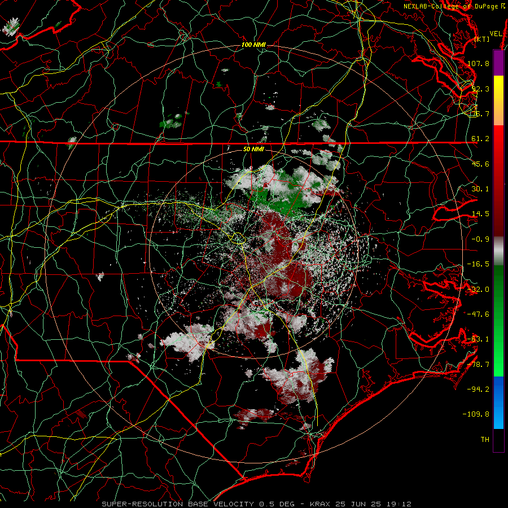The width and height of the screenshot is (508, 508).
Task: Select the 14.5 value on velocity scale
Action: coord(480,214)
